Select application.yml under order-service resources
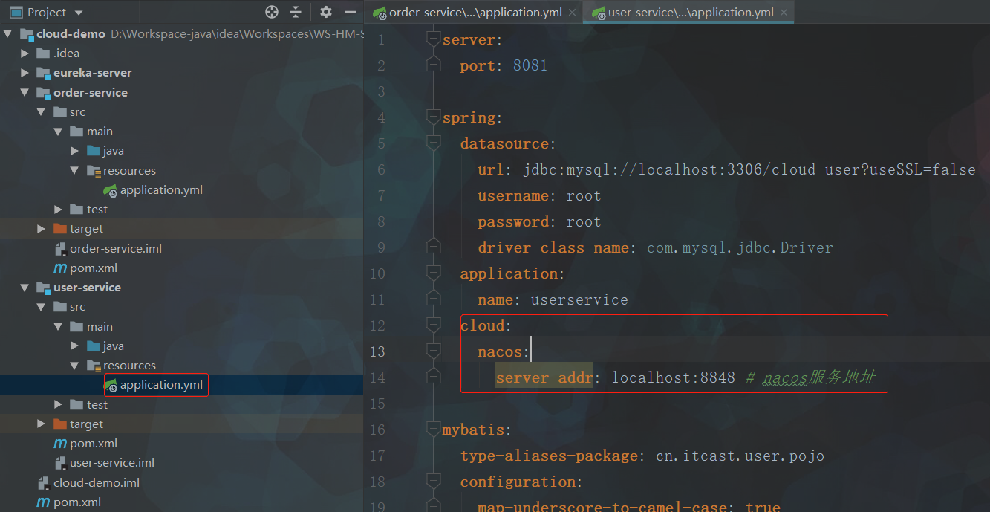 click(x=161, y=190)
